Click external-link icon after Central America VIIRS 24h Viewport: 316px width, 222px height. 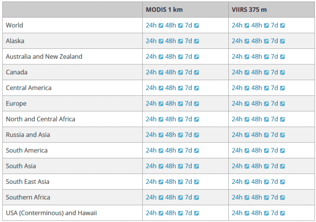pyautogui.click(x=247, y=88)
